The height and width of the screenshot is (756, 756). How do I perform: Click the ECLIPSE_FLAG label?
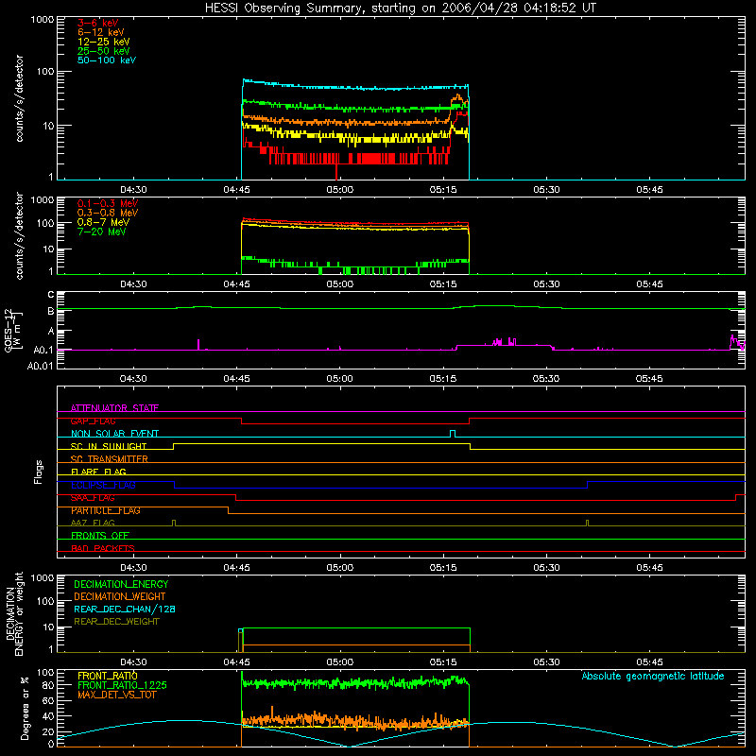[x=103, y=485]
